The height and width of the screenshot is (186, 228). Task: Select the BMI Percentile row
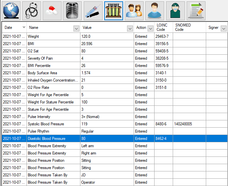(115, 66)
